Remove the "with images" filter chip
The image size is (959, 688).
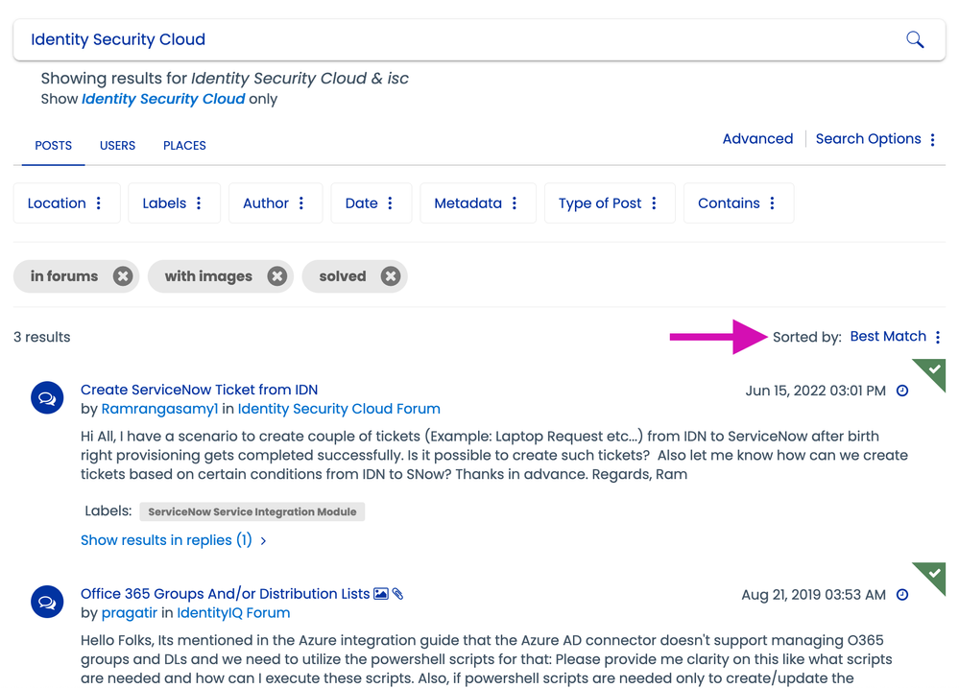276,276
